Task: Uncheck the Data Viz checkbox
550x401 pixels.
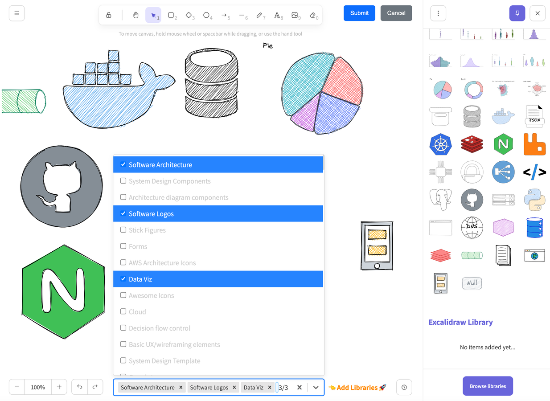Action: pos(123,279)
